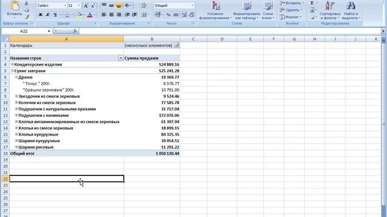
Task: Toggle underline Ч formatting
Action: pos(55,15)
